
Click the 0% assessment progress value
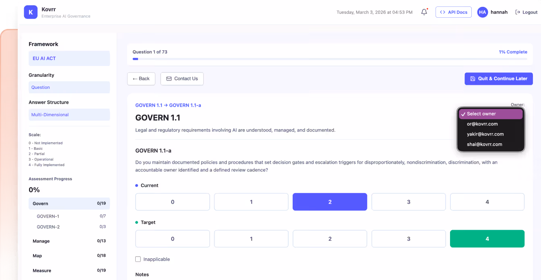34,190
